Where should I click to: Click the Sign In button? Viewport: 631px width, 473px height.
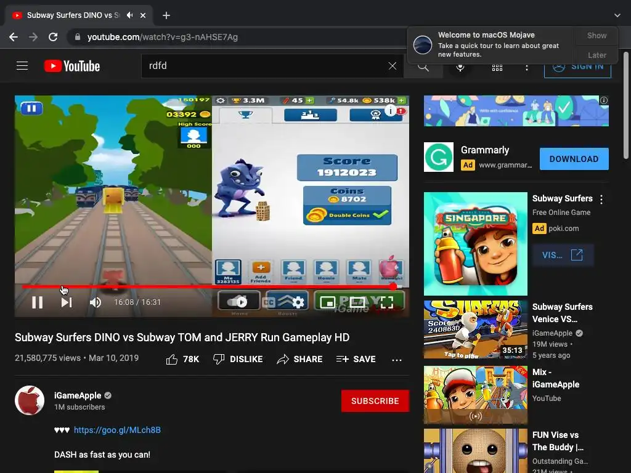click(577, 67)
